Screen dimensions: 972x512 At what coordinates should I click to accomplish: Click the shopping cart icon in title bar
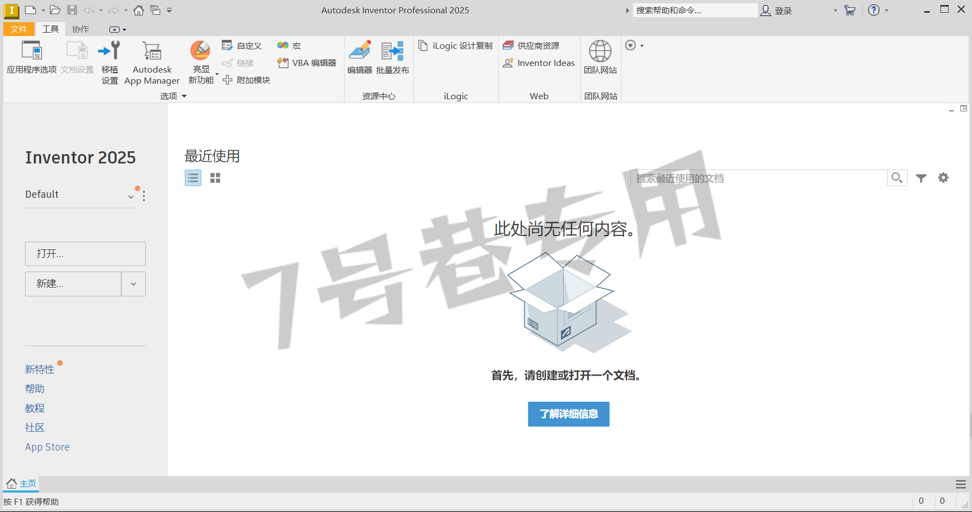pyautogui.click(x=850, y=10)
